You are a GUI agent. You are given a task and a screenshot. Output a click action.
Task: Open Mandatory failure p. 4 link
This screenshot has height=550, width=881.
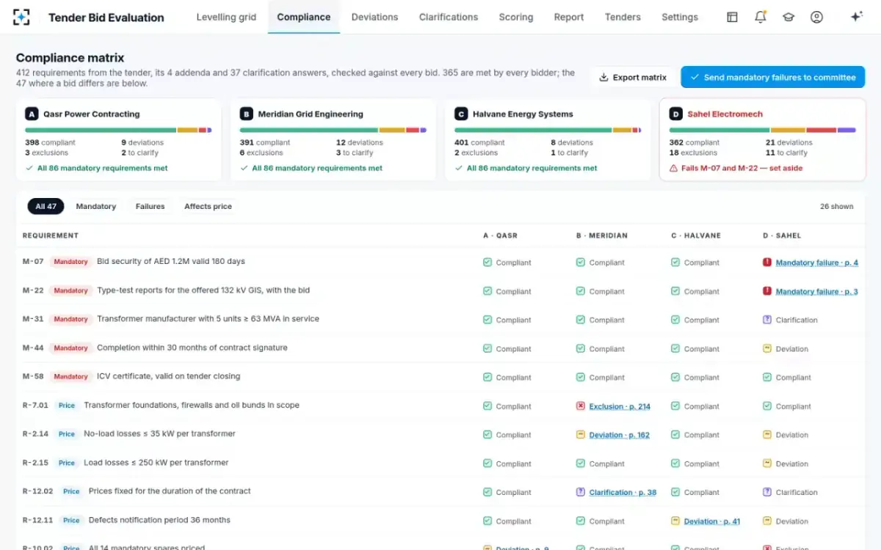(816, 263)
